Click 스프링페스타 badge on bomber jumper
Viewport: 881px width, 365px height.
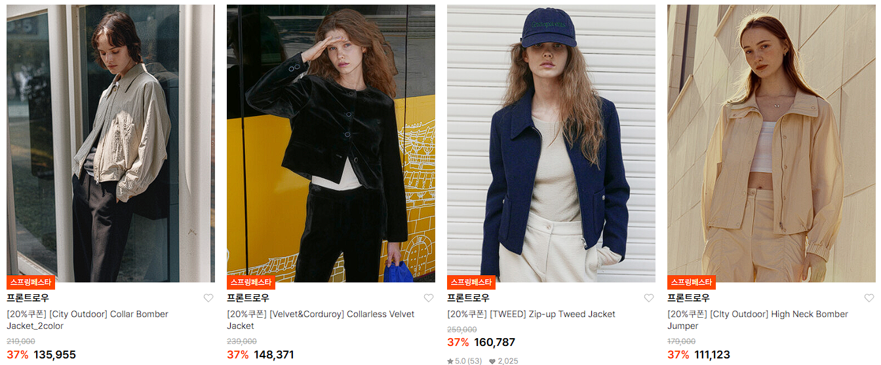(692, 282)
